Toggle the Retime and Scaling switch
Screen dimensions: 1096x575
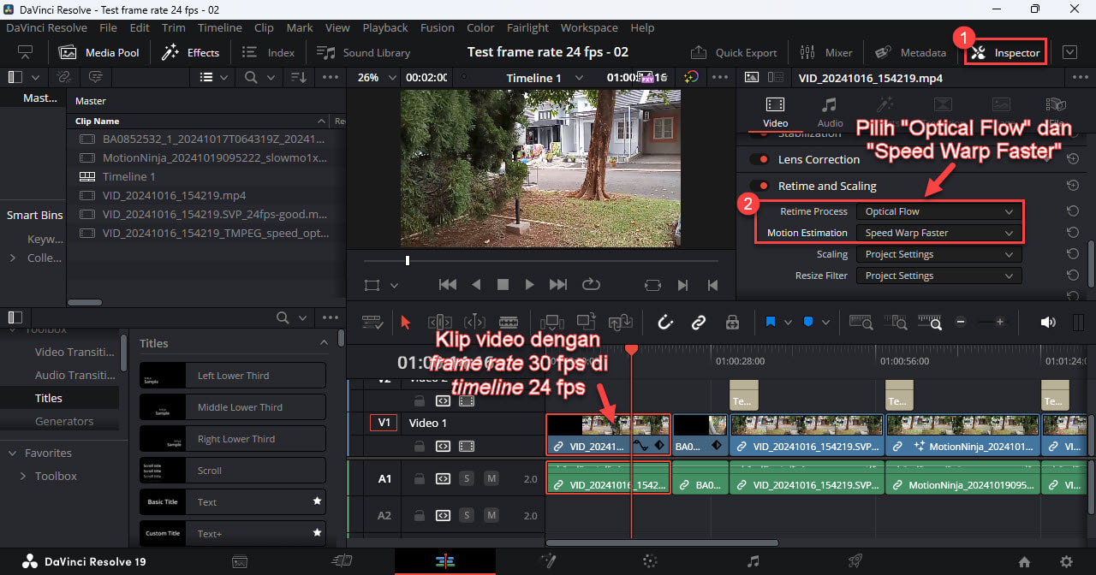(x=759, y=186)
